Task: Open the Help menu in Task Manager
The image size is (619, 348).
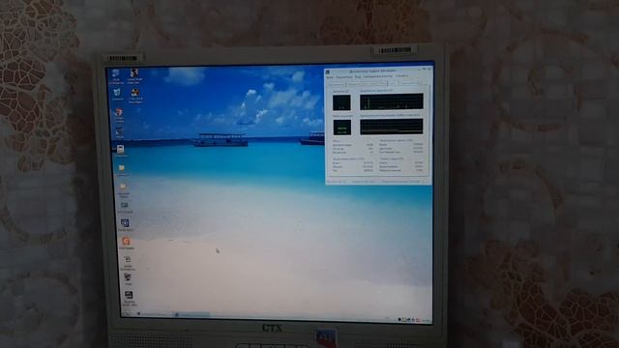Action: click(x=401, y=76)
